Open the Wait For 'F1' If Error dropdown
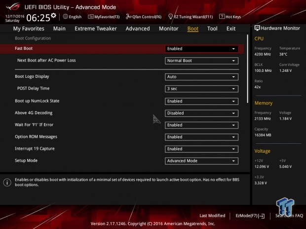The width and height of the screenshot is (306, 229). pos(201,125)
